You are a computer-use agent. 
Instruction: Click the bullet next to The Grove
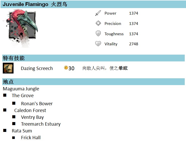pyautogui.click(x=5, y=95)
